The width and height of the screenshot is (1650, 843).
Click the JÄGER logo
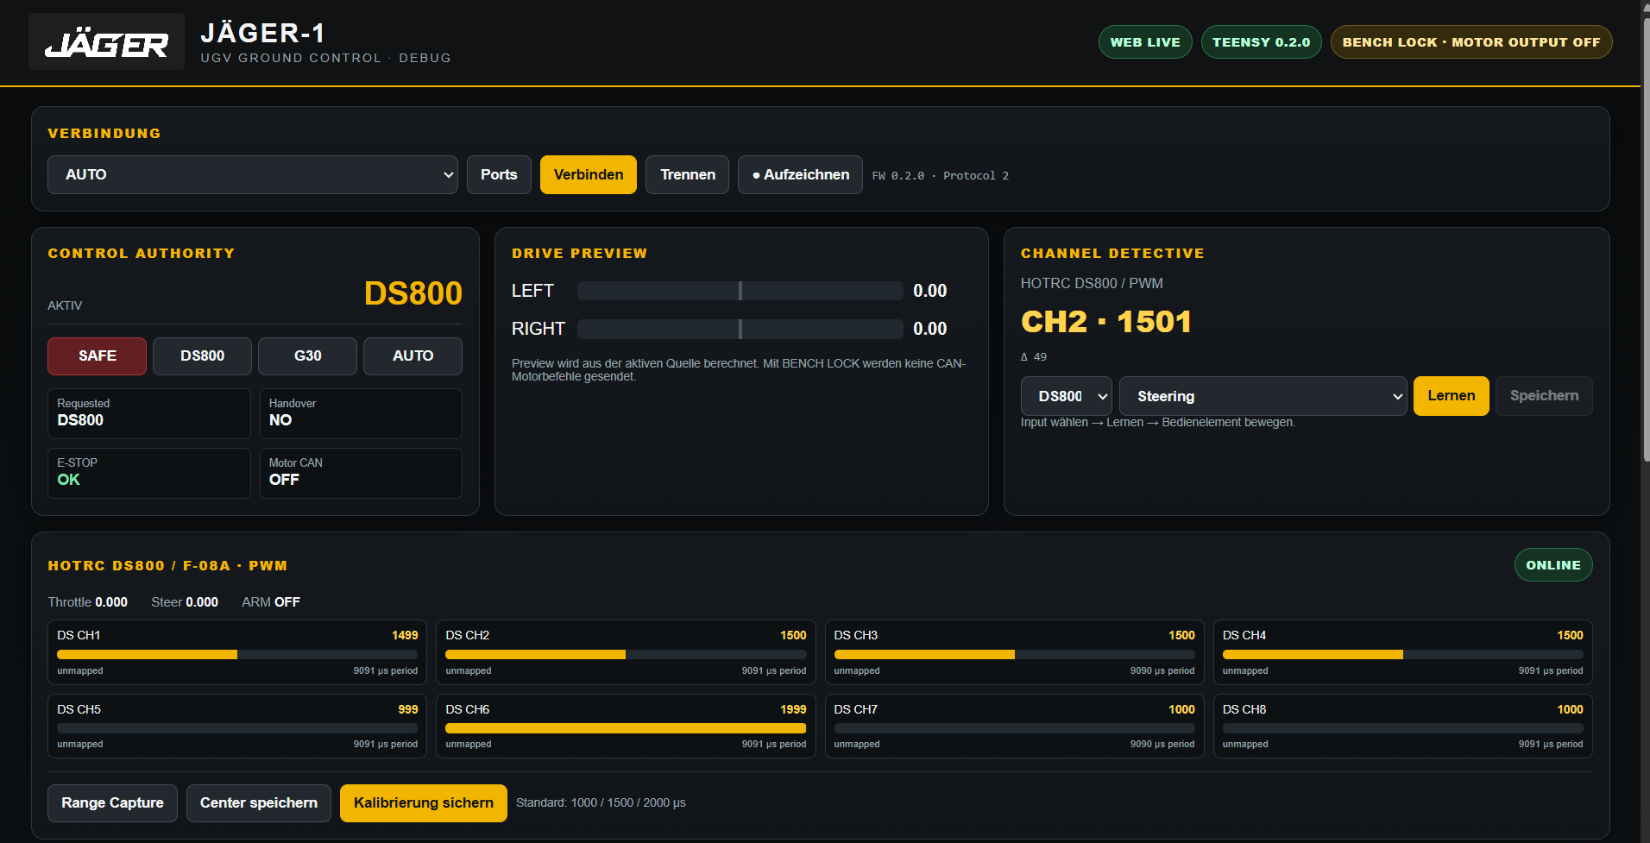(x=106, y=41)
